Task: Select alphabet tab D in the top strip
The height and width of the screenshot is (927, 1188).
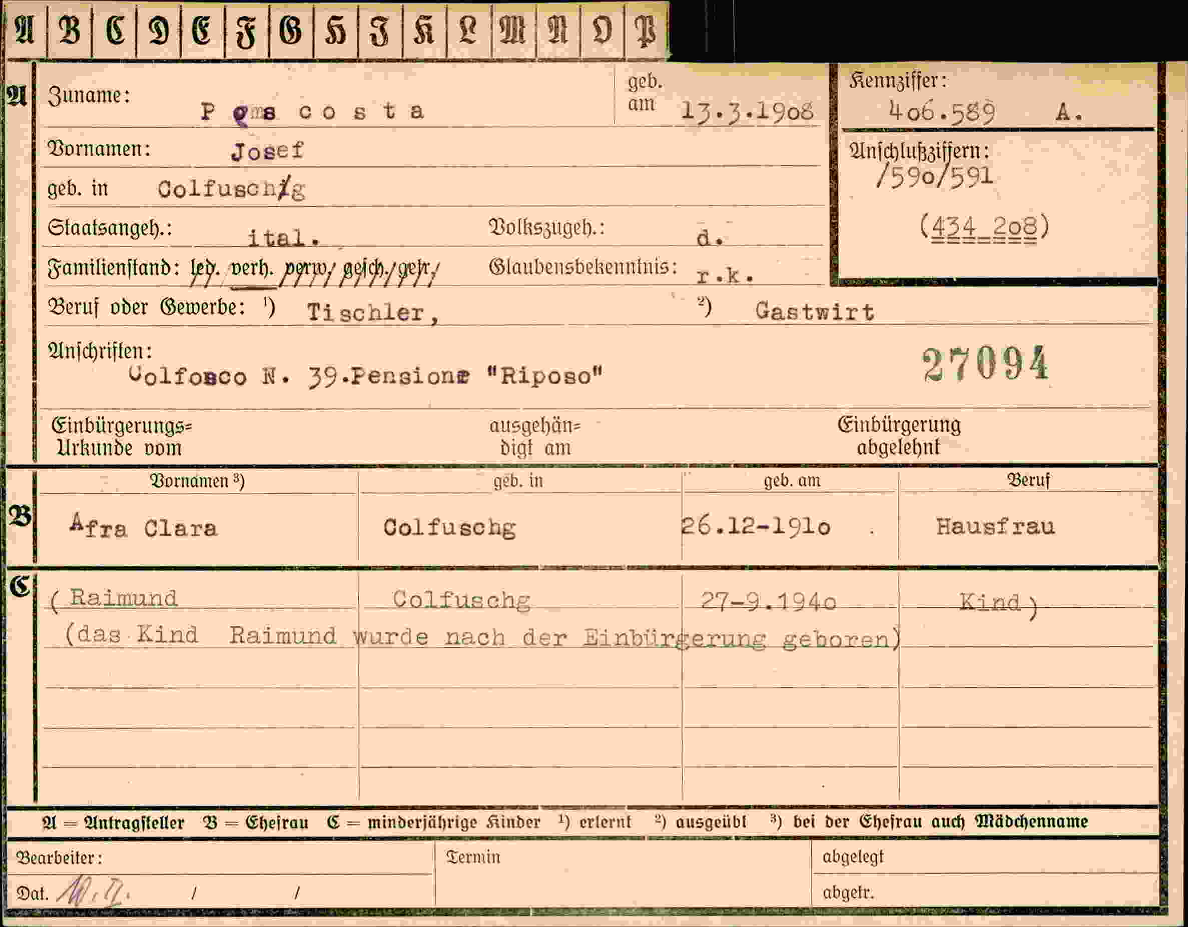Action: click(158, 30)
